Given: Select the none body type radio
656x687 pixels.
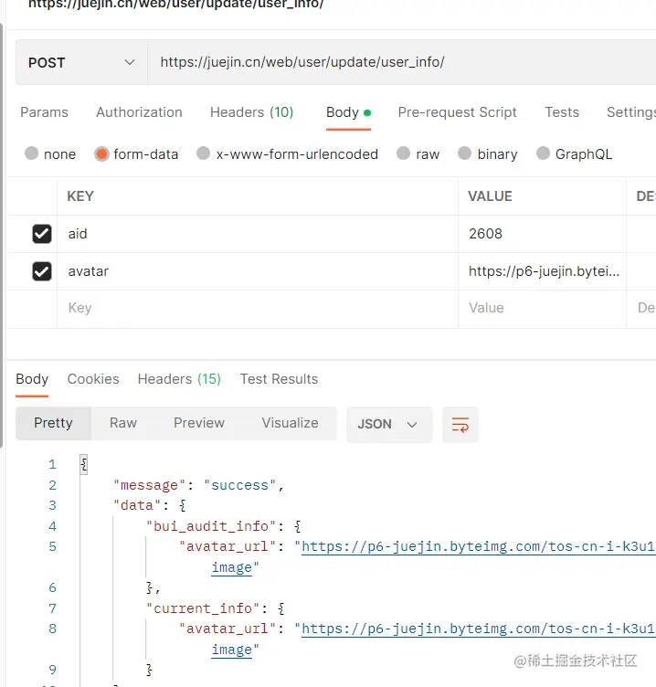Looking at the screenshot, I should (x=32, y=154).
